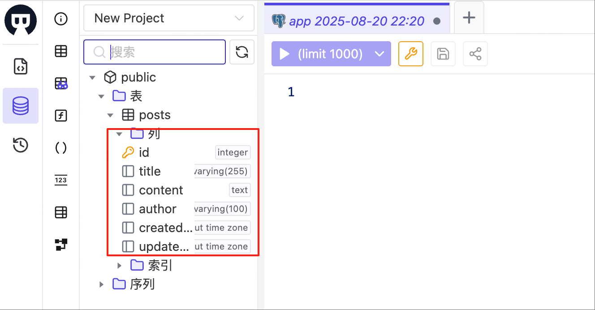The height and width of the screenshot is (310, 595).
Task: Click the Bytebase logo icon
Action: [21, 21]
